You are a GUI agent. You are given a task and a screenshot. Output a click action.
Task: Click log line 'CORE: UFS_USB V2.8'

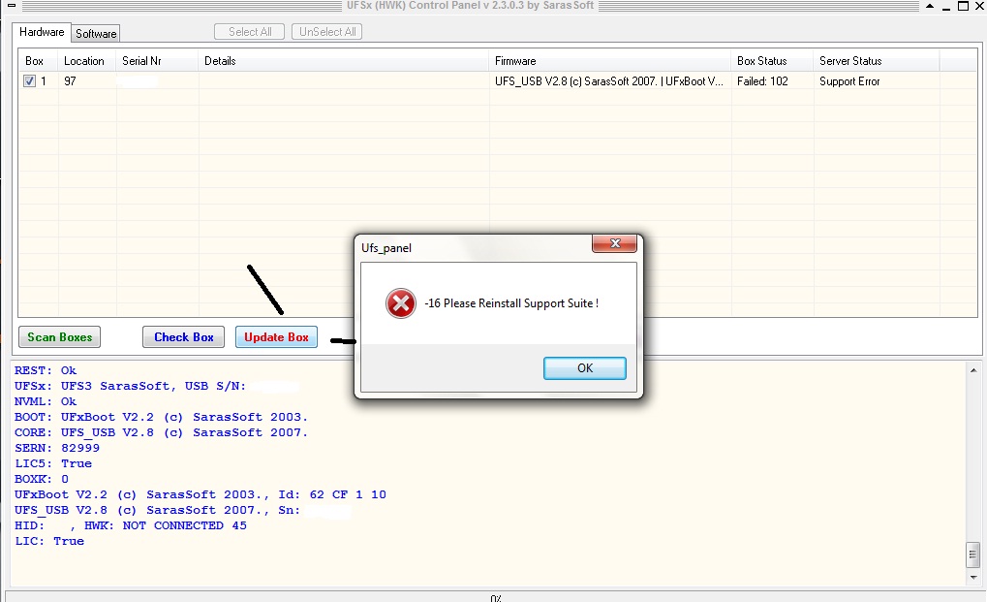161,432
